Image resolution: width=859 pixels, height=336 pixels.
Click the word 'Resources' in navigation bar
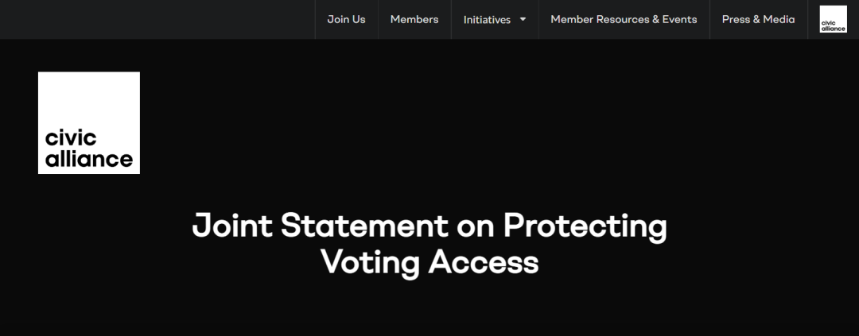tap(618, 19)
